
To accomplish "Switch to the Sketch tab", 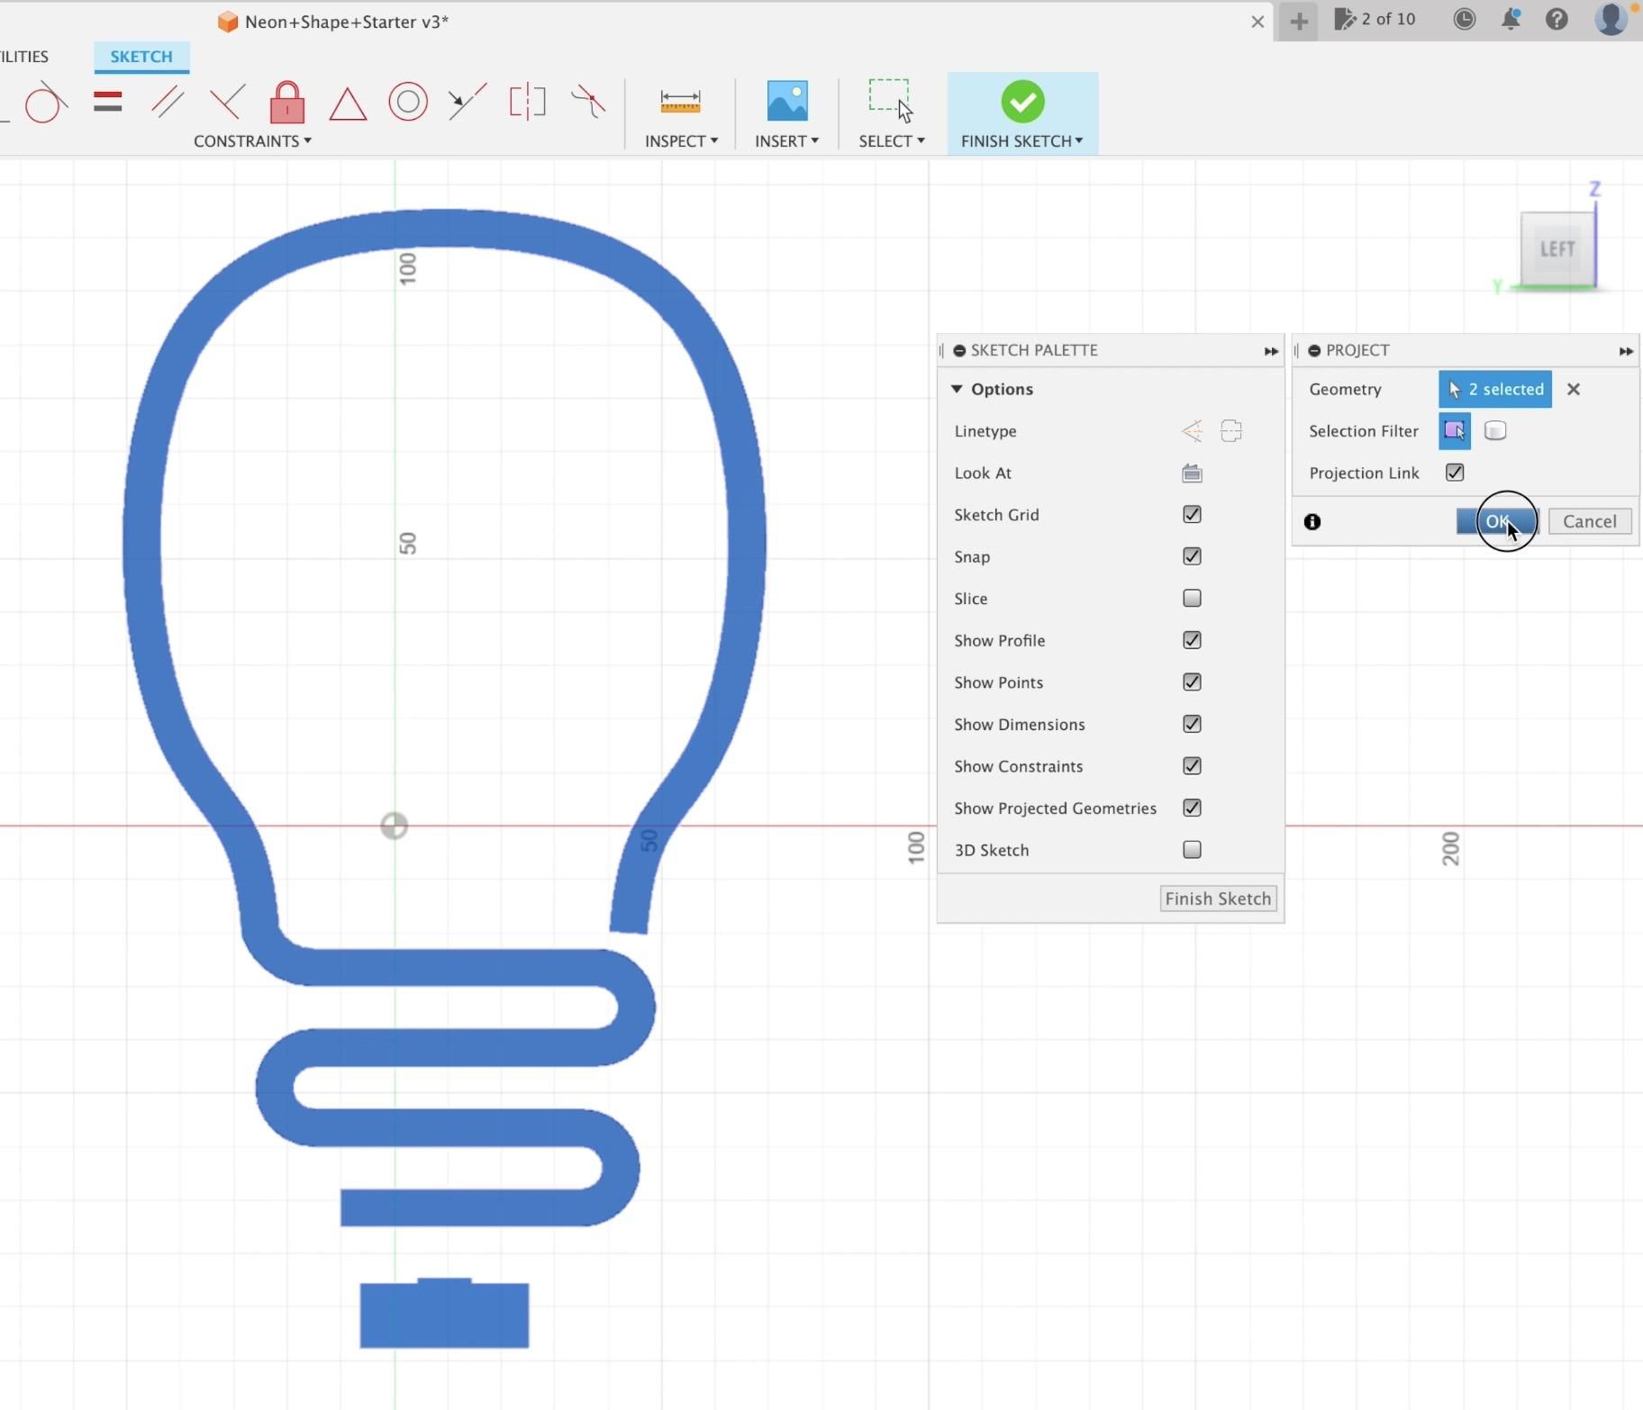I will click(x=141, y=56).
